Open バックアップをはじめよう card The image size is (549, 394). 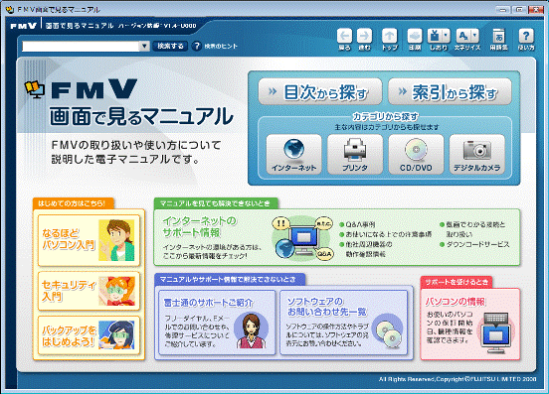(89, 335)
